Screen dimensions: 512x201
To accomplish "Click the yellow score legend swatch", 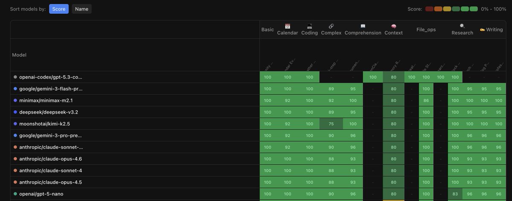I will coord(447,9).
